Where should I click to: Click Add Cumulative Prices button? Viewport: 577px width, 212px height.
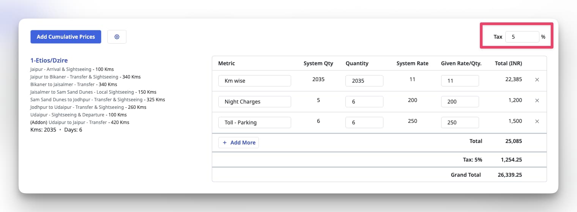pos(66,37)
